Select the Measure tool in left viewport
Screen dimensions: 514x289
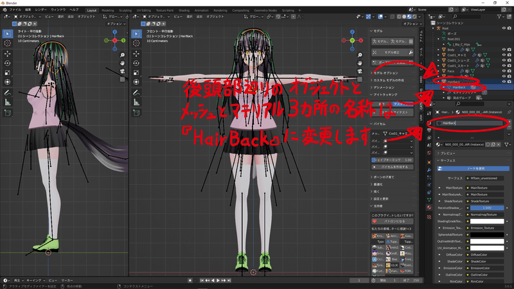tap(8, 103)
